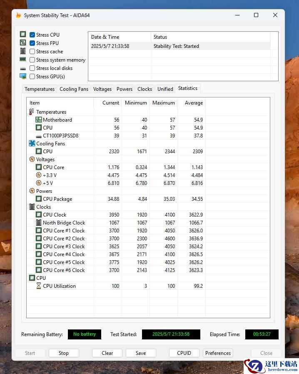The image size is (299, 374).
Task: Select the 'Stability Test: Started' log entry
Action: [179, 46]
